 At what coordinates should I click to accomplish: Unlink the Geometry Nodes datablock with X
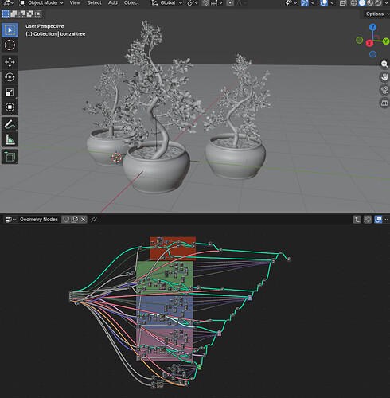point(84,220)
